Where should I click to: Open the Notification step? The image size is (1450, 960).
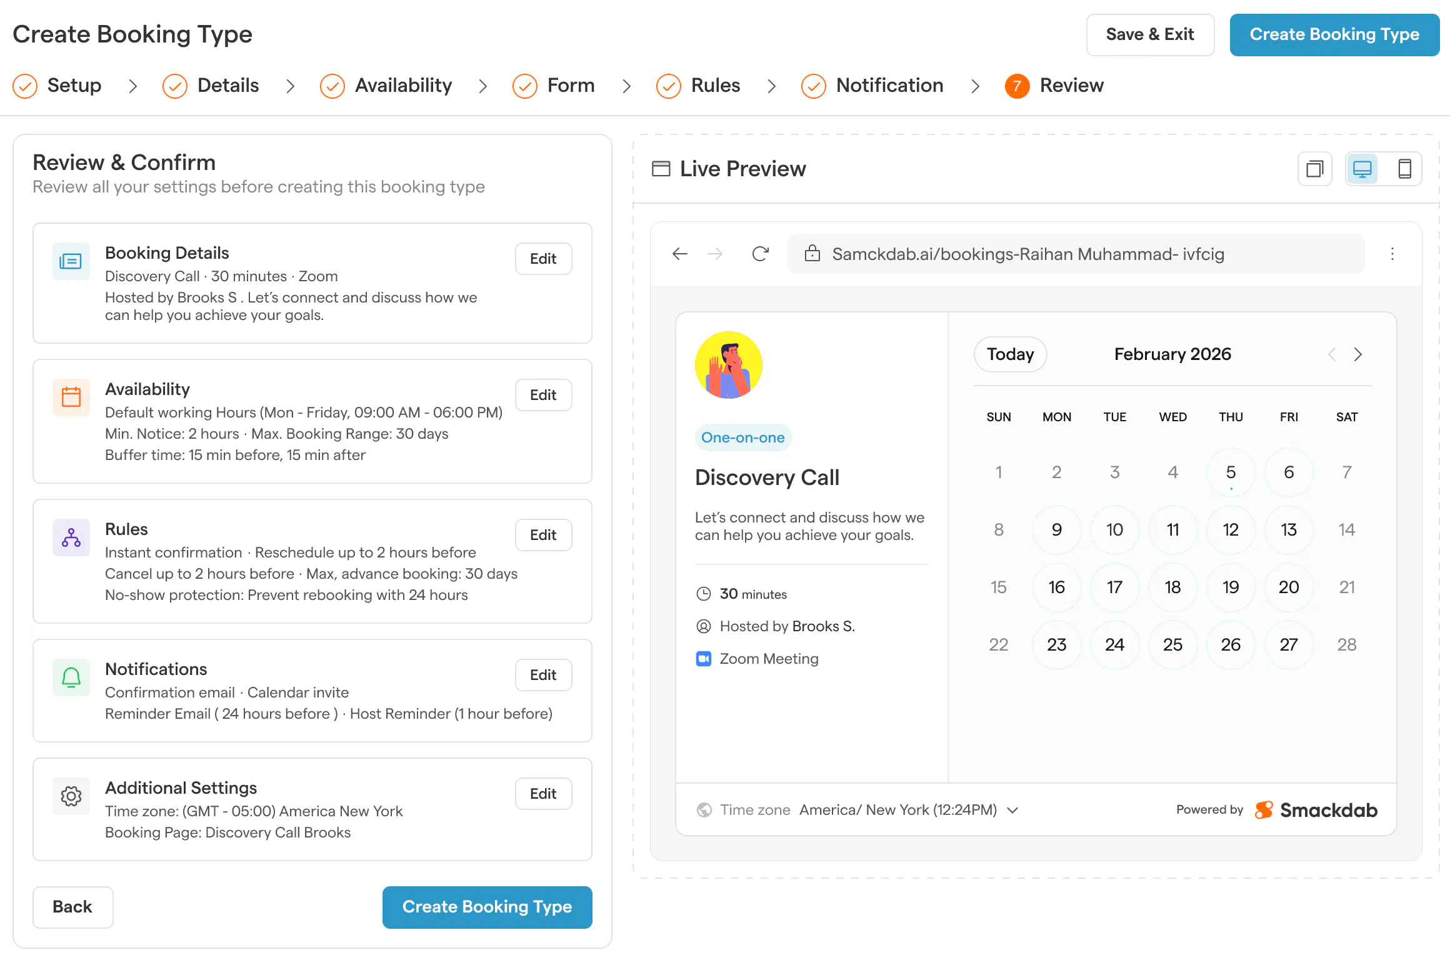click(x=872, y=86)
